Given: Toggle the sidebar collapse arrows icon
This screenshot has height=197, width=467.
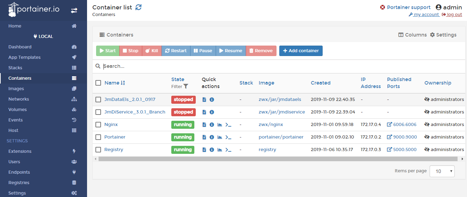Looking at the screenshot, I should [x=74, y=11].
